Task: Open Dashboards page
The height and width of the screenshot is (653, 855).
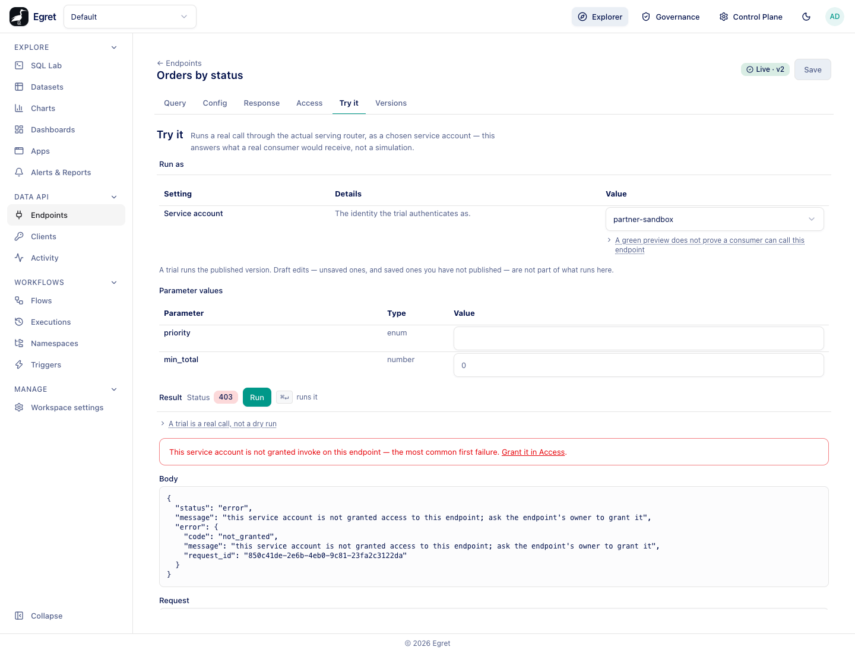Action: (x=66, y=129)
